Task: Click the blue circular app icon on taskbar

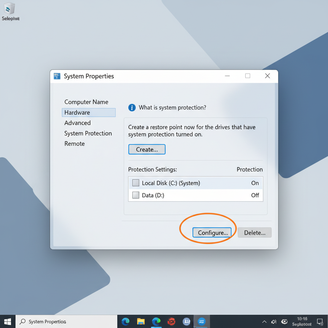Action: pyautogui.click(x=187, y=322)
